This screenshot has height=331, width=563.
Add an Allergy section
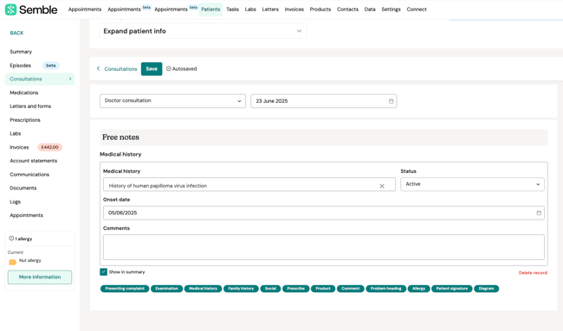point(418,289)
